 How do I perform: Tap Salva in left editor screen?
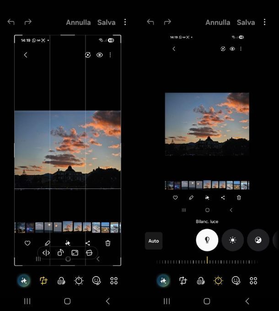pos(106,22)
